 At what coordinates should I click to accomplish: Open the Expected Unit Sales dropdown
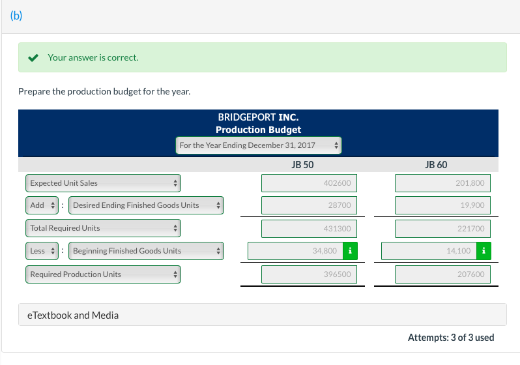point(103,183)
